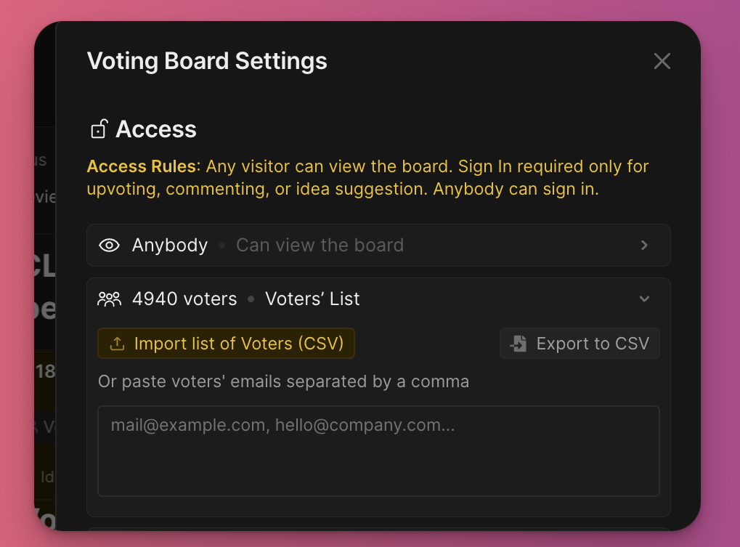This screenshot has width=740, height=547.
Task: Expand the Anybody row using right chevron
Action: pyautogui.click(x=644, y=246)
